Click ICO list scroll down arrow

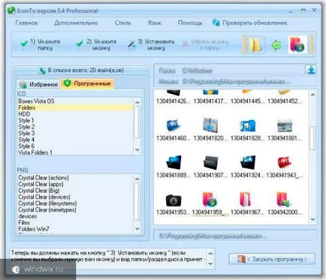[x=137, y=150]
